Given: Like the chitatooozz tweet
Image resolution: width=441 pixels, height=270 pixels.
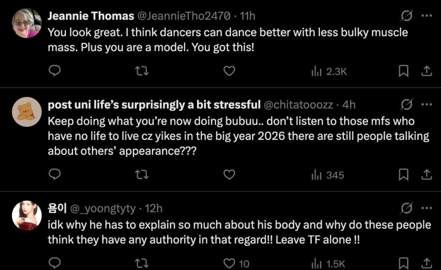Looking at the screenshot, I should pyautogui.click(x=229, y=175).
